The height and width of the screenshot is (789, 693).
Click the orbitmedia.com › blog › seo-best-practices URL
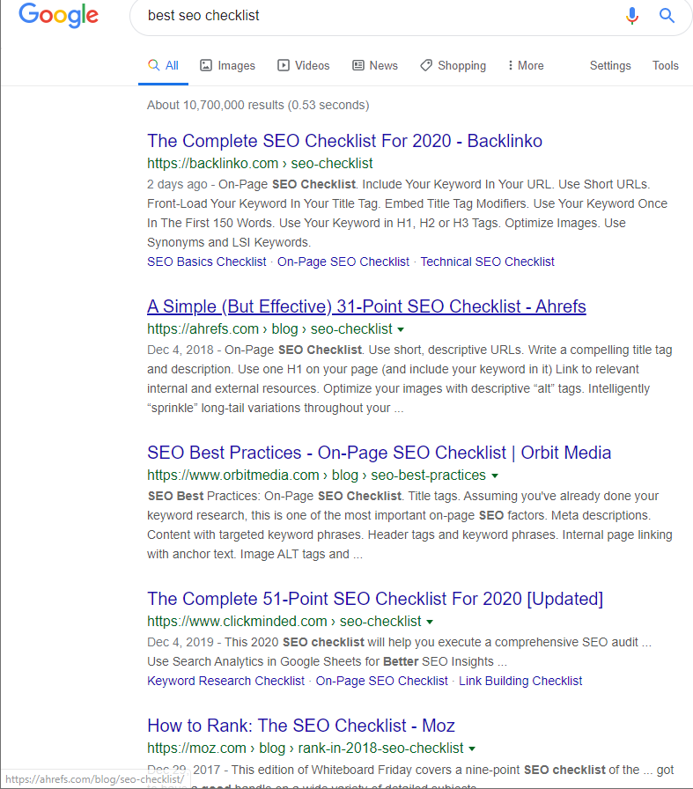[x=316, y=476]
